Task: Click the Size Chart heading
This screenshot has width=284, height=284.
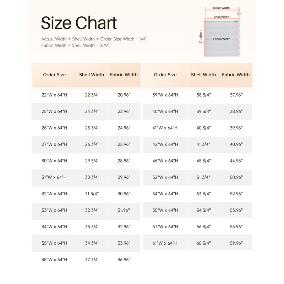Action: pos(79,23)
